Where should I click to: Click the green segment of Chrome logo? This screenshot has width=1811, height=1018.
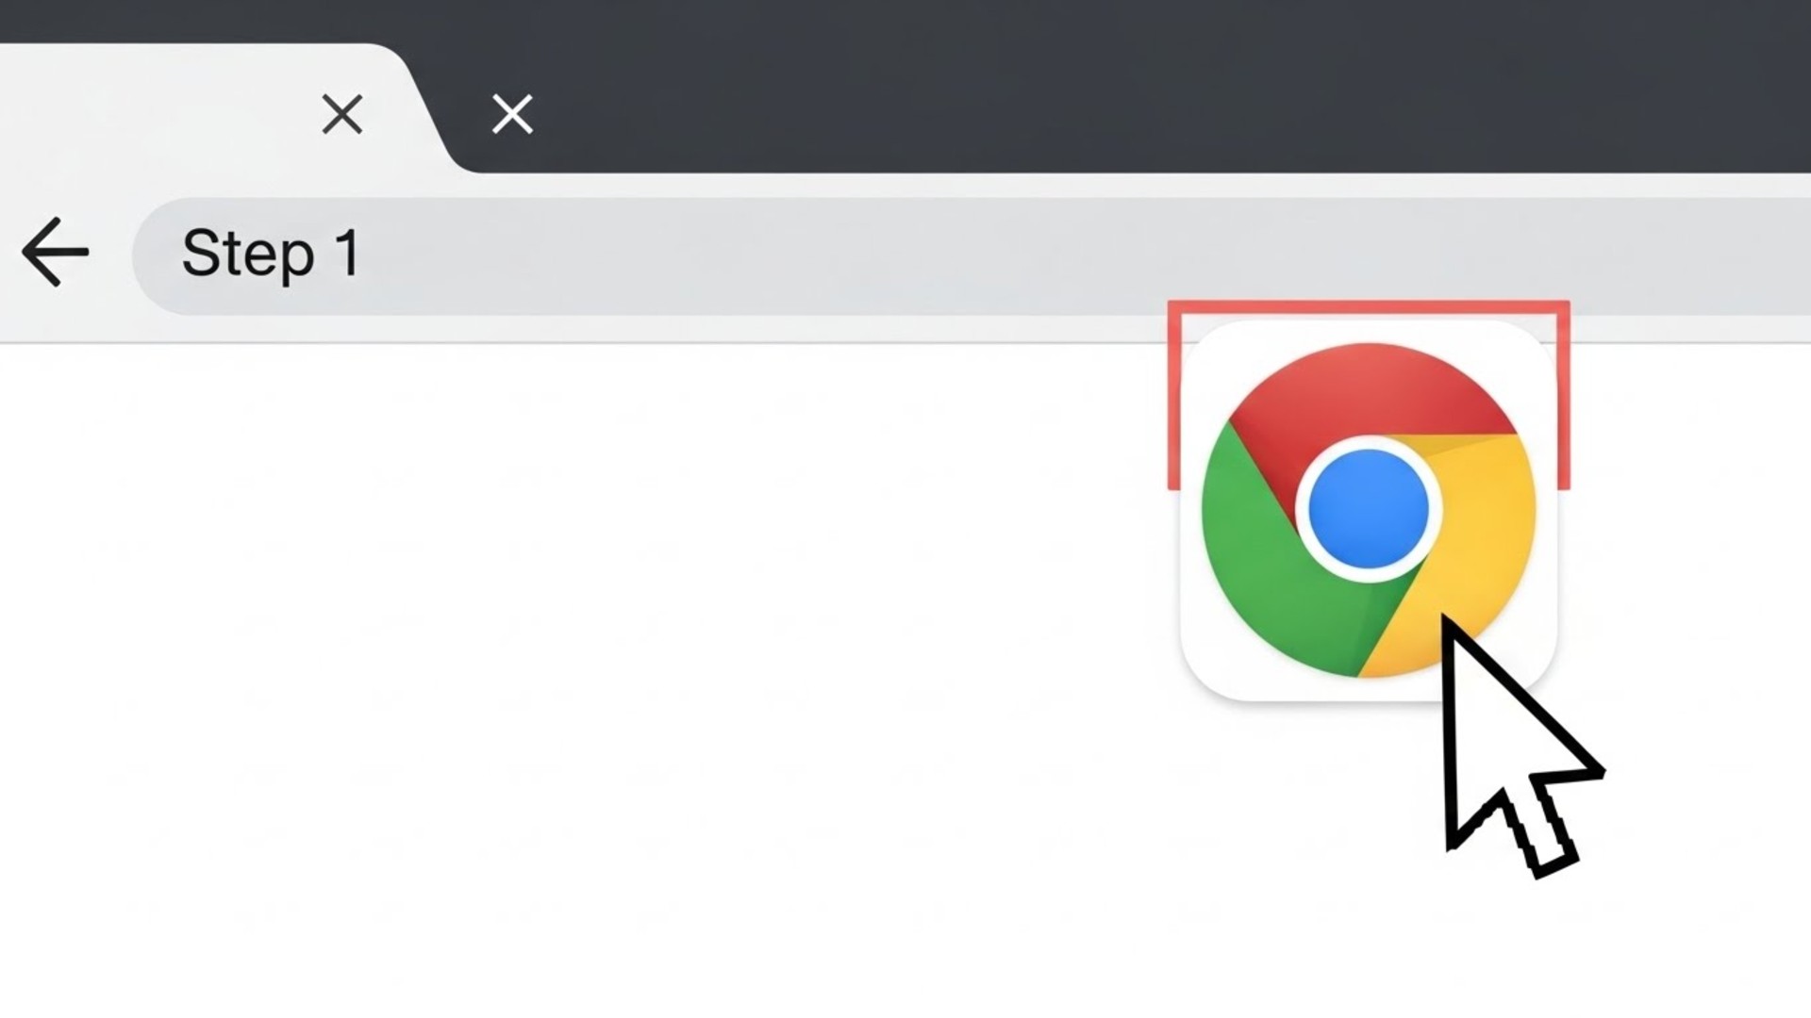[x=1264, y=566]
